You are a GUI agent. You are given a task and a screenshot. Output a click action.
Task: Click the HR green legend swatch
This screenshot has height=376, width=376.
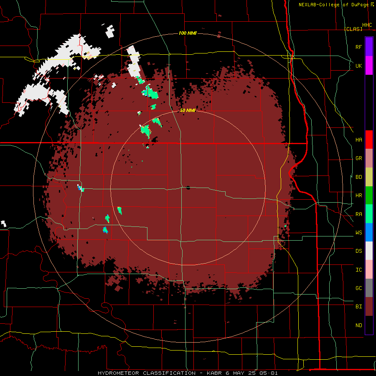point(369,196)
